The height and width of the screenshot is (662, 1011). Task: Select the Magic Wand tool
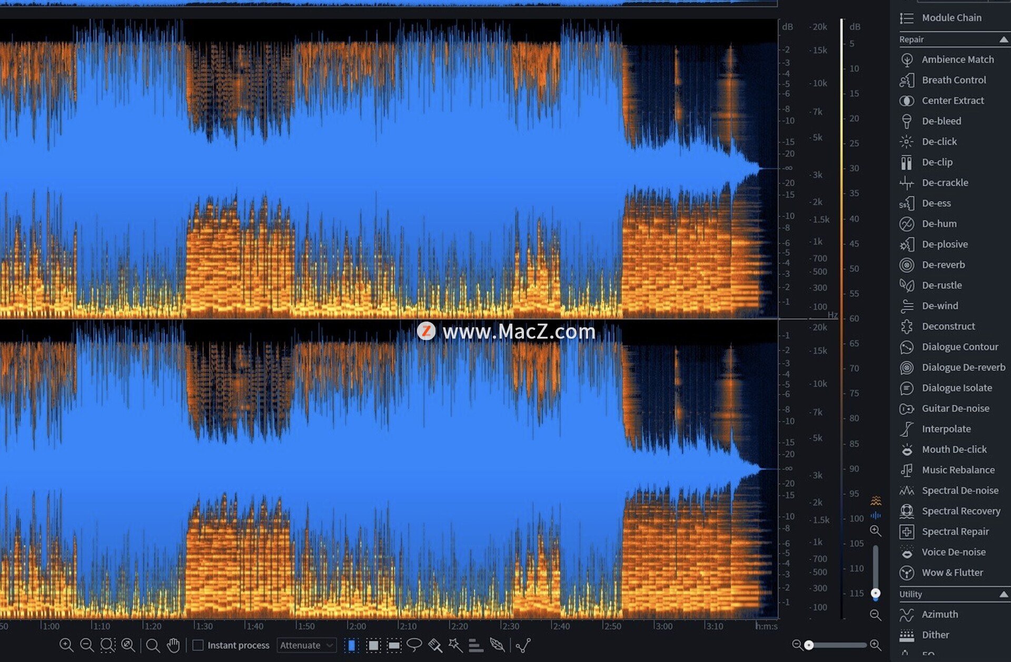click(455, 645)
